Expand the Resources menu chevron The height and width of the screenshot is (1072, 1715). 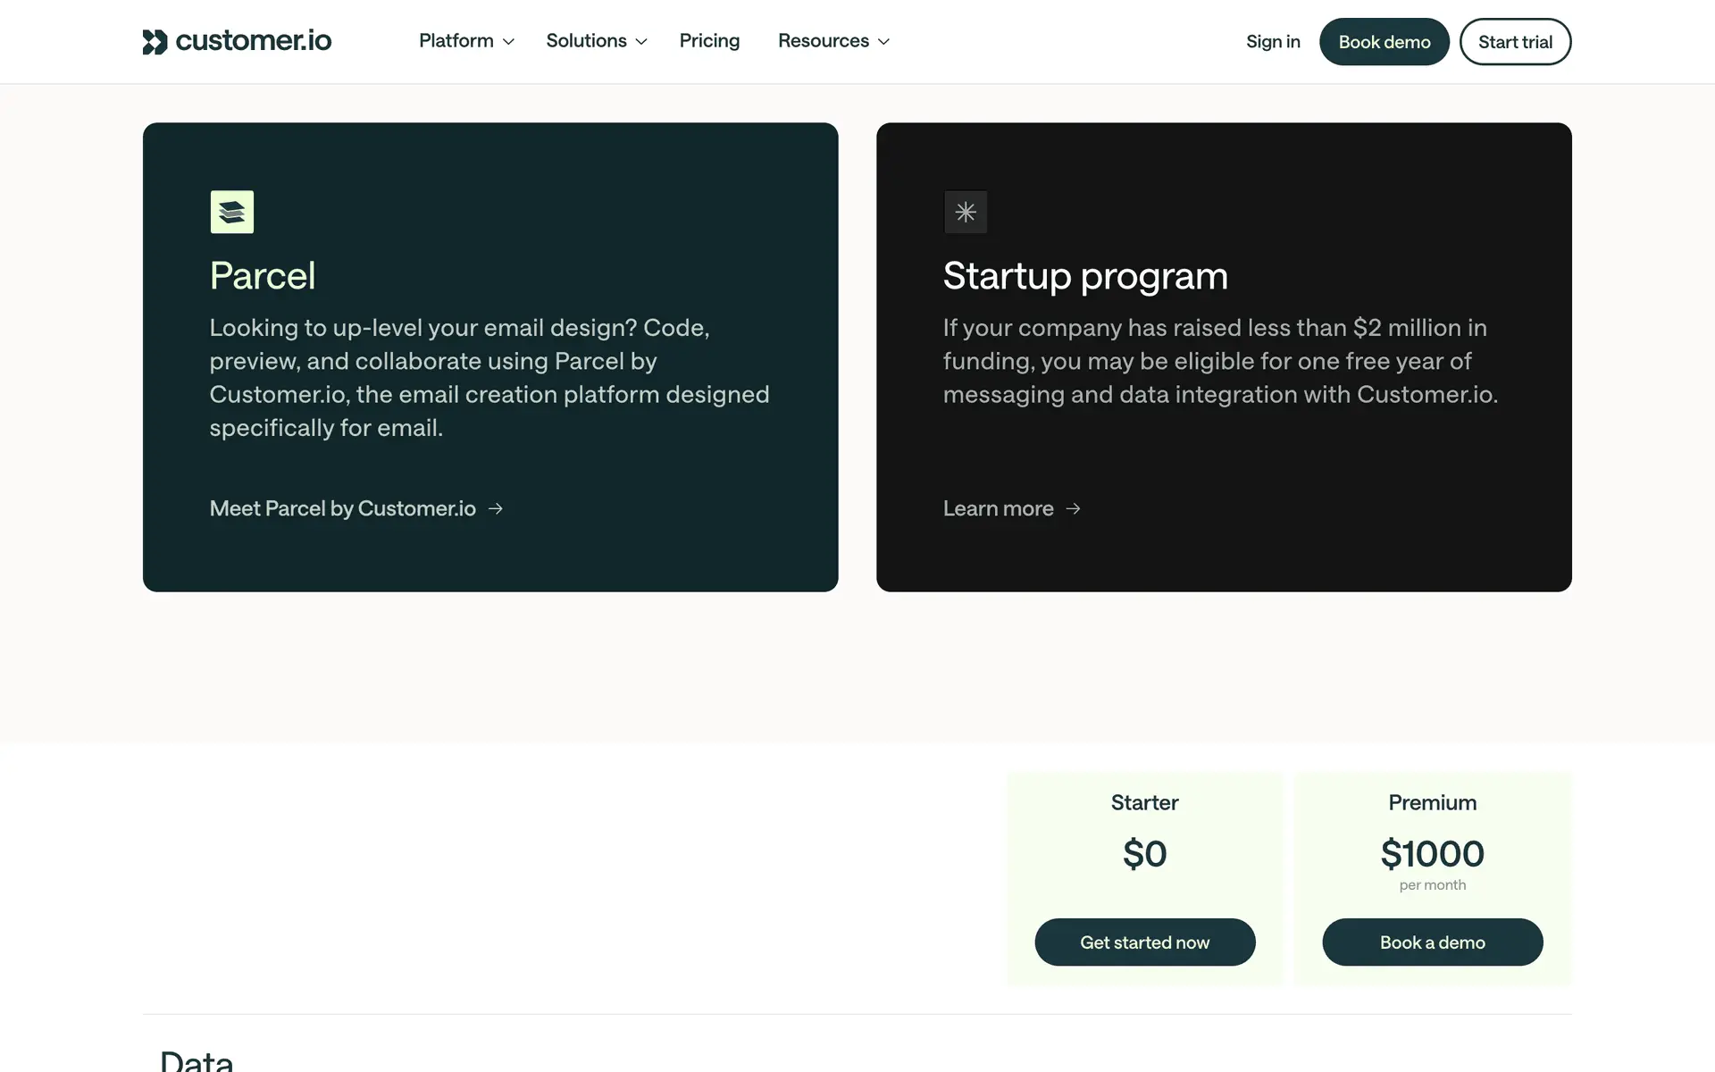point(884,42)
